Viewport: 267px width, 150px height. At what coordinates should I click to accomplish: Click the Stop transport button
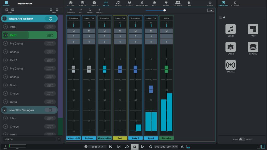(135, 147)
